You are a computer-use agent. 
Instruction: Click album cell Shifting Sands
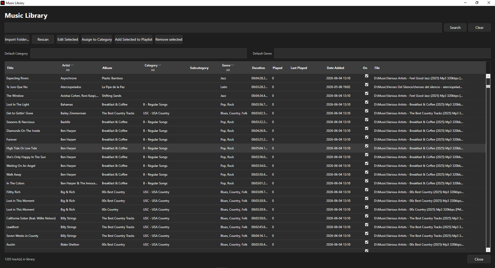(112, 96)
